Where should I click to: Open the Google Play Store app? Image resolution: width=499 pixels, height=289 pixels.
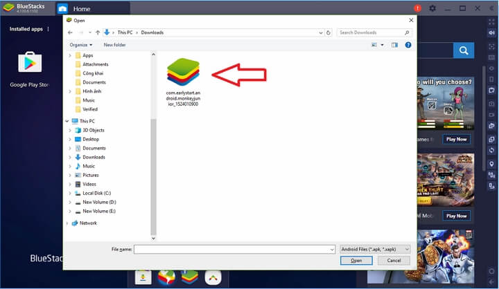[28, 64]
